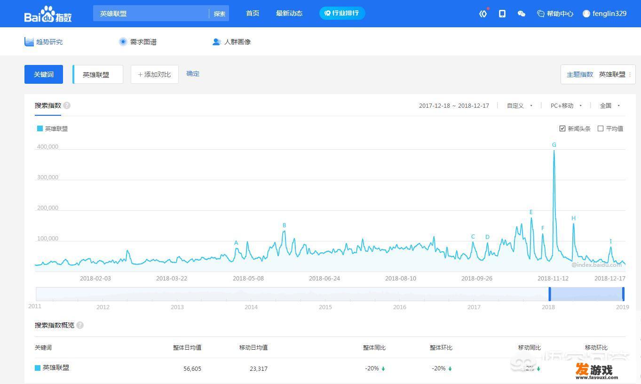Click news marker D on the chart
Screen dimensions: 641x384
coord(487,237)
